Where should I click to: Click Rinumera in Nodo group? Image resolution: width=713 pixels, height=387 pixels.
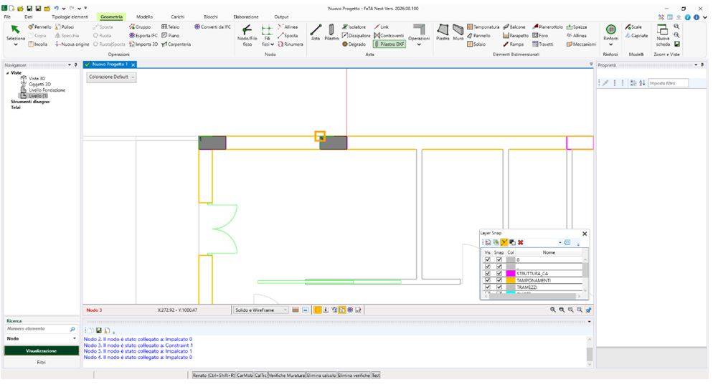coord(291,44)
